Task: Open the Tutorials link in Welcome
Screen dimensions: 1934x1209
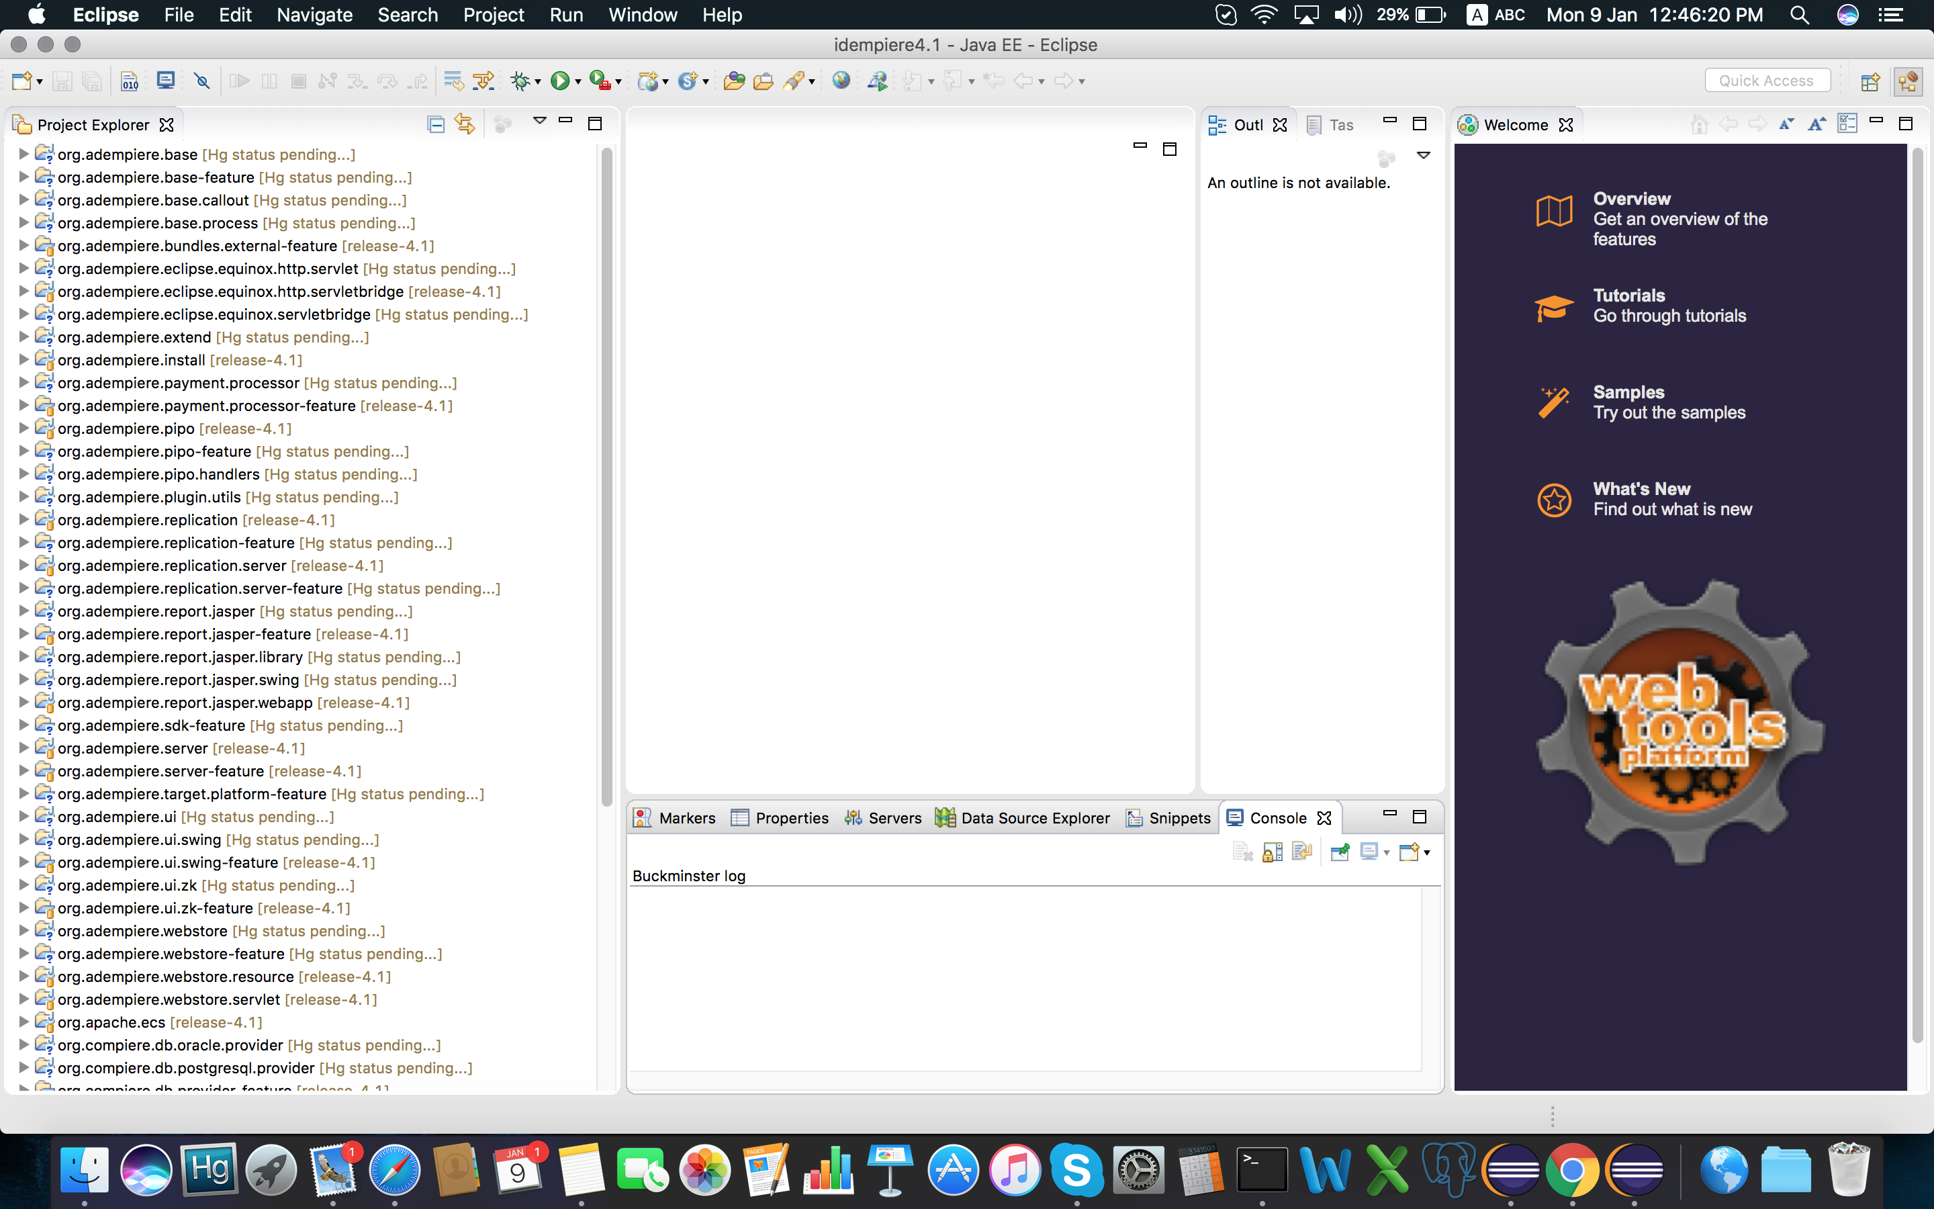Action: coord(1641,306)
